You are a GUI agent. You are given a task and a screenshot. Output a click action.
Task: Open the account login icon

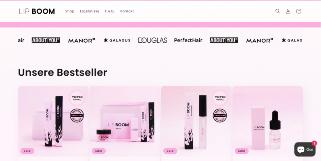(288, 11)
